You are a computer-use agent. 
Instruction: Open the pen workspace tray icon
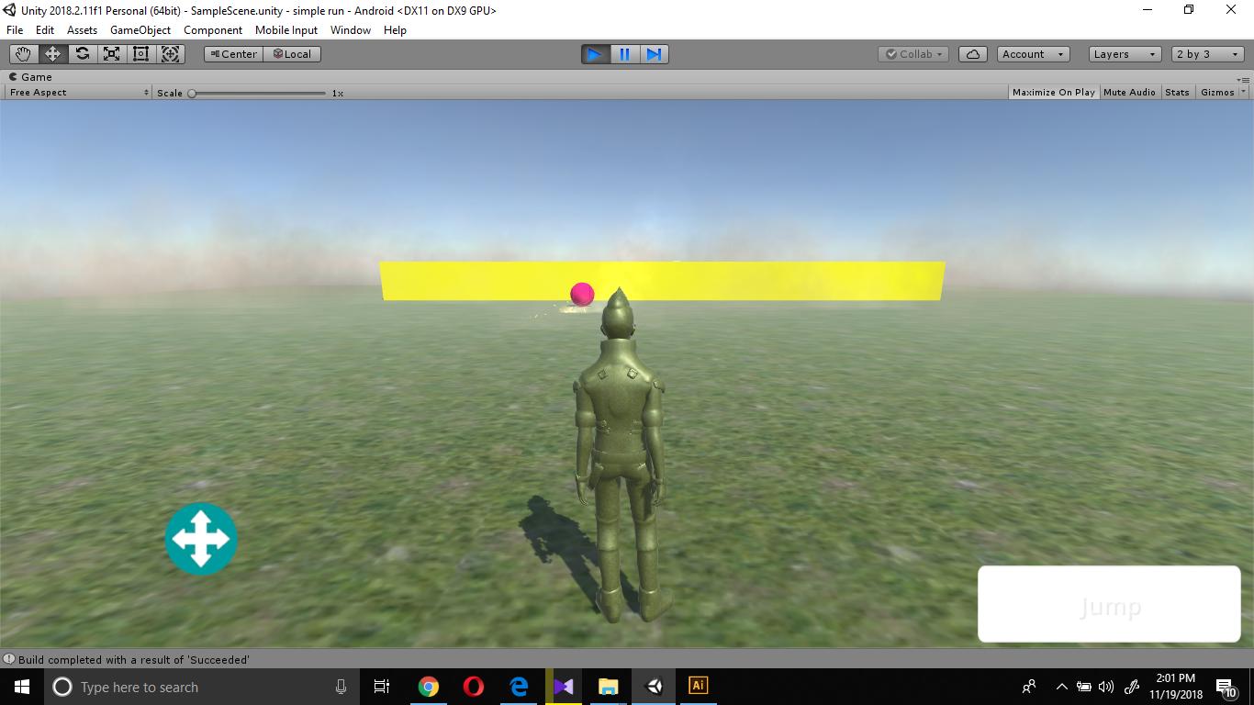1132,687
